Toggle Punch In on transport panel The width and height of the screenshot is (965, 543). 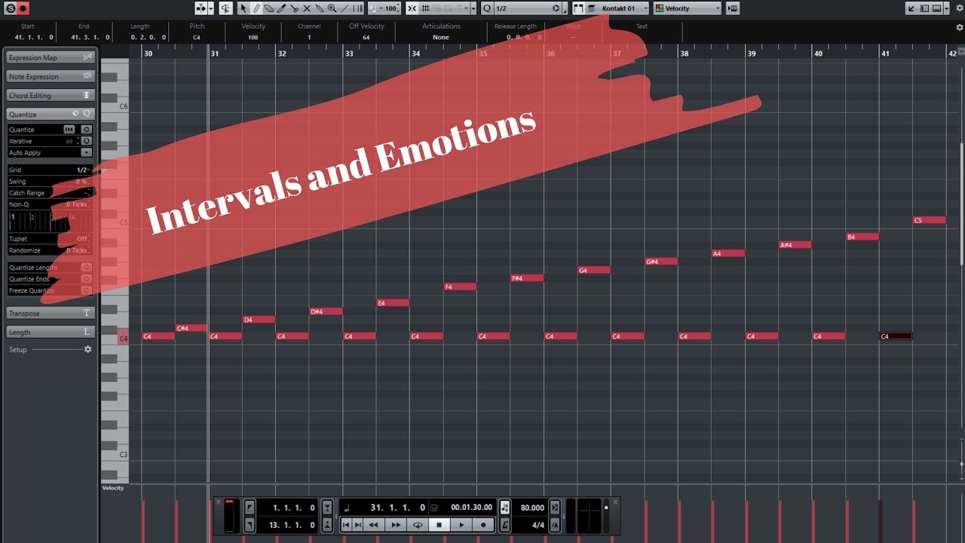[x=327, y=508]
